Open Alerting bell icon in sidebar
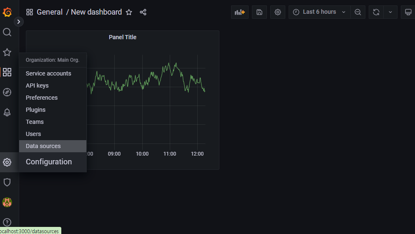Image resolution: width=415 pixels, height=234 pixels. (7, 112)
